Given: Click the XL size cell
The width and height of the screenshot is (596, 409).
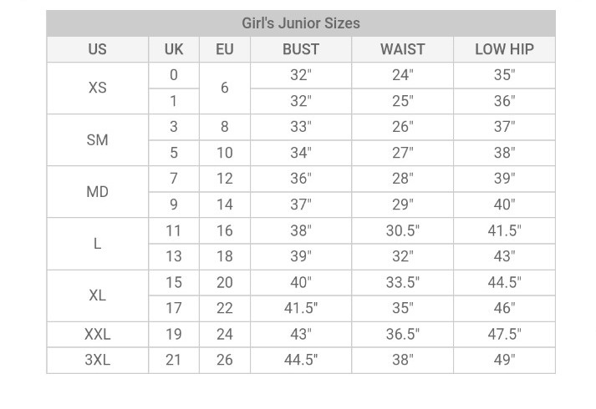Looking at the screenshot, I should 97,295.
